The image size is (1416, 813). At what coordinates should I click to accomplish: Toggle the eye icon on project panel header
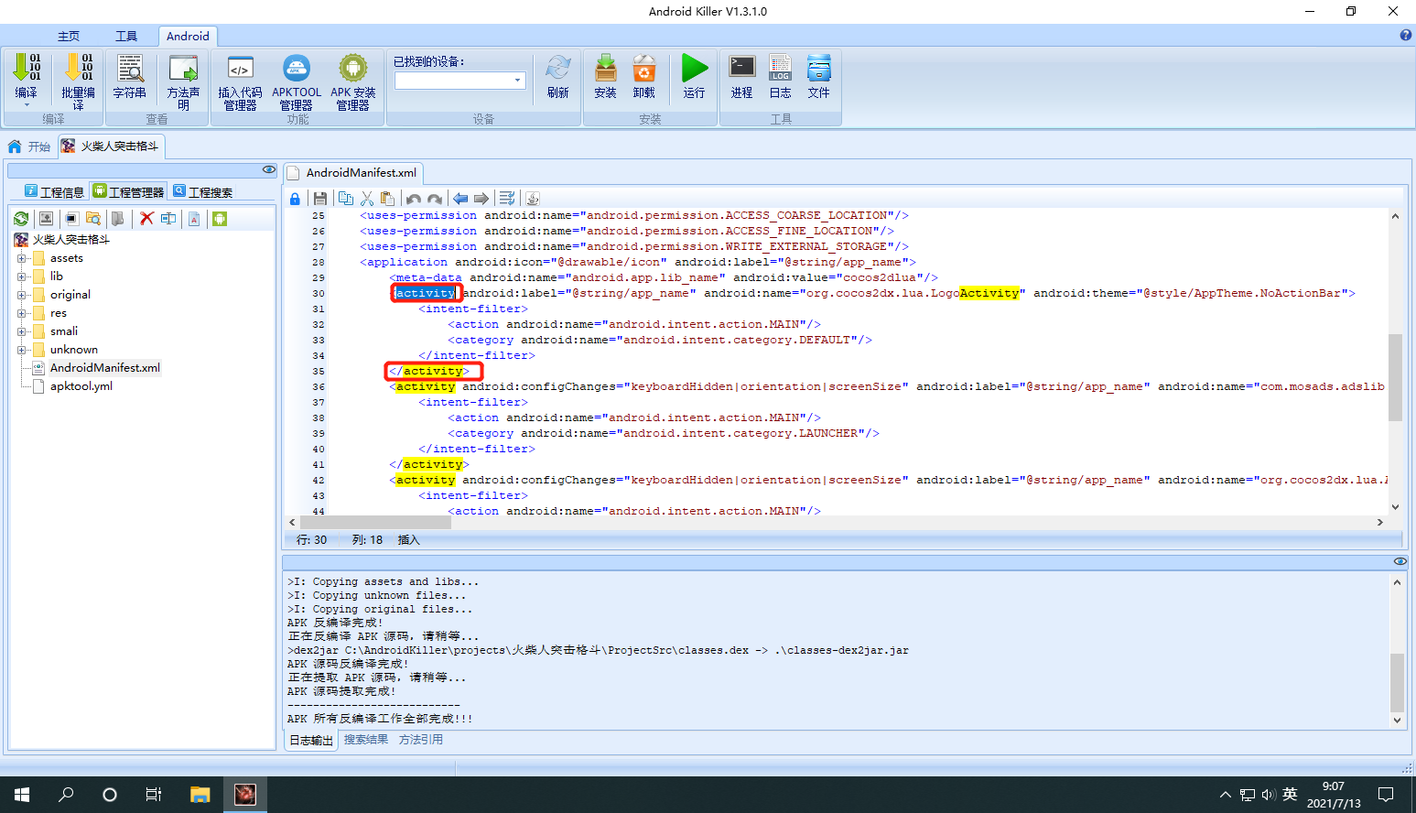(x=268, y=169)
